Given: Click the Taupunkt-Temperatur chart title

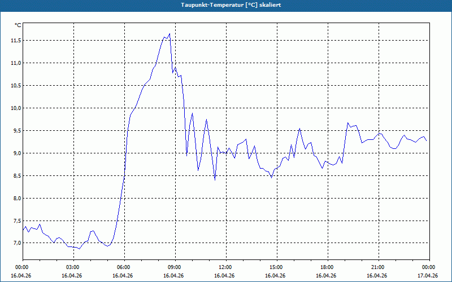Looking at the screenshot, I should (x=231, y=5).
